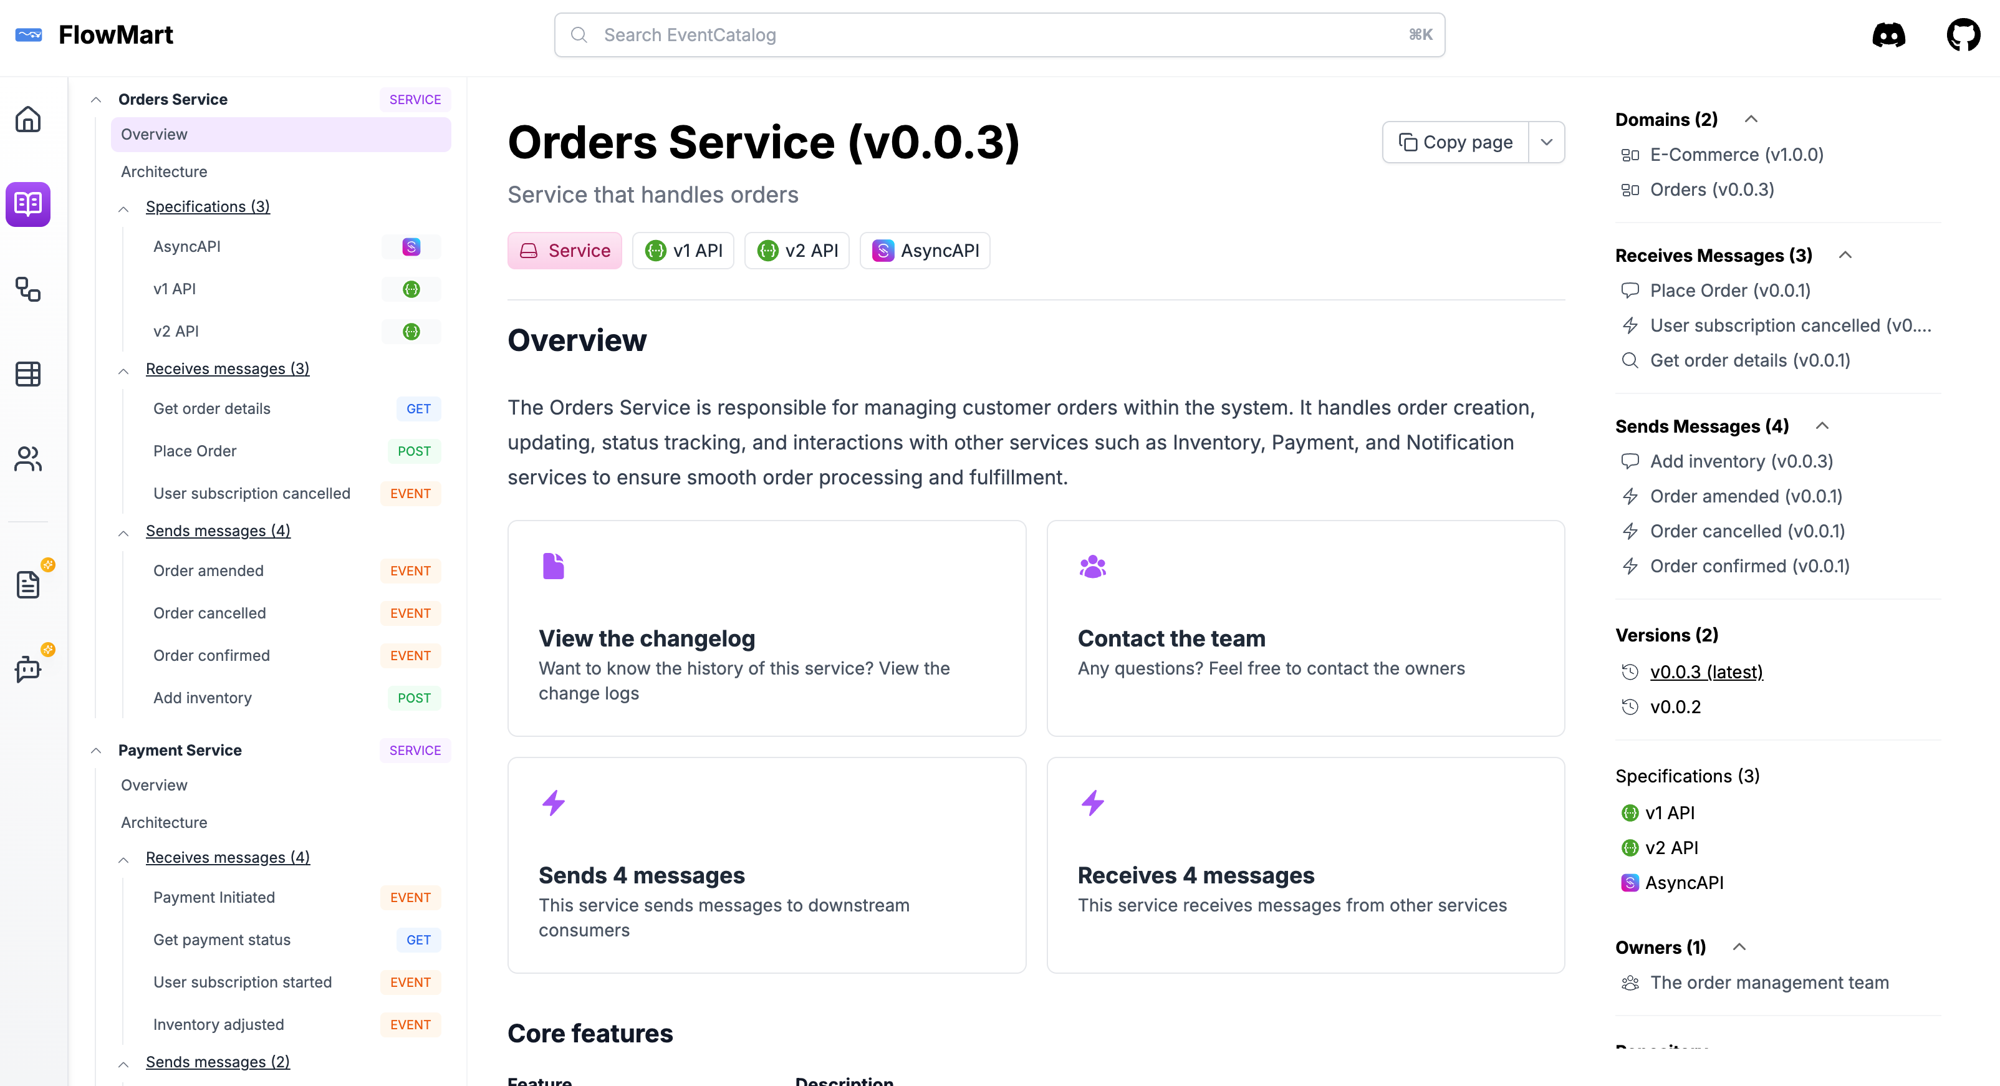The width and height of the screenshot is (2000, 1086).
Task: Open the Home icon in the sidebar
Action: (28, 119)
